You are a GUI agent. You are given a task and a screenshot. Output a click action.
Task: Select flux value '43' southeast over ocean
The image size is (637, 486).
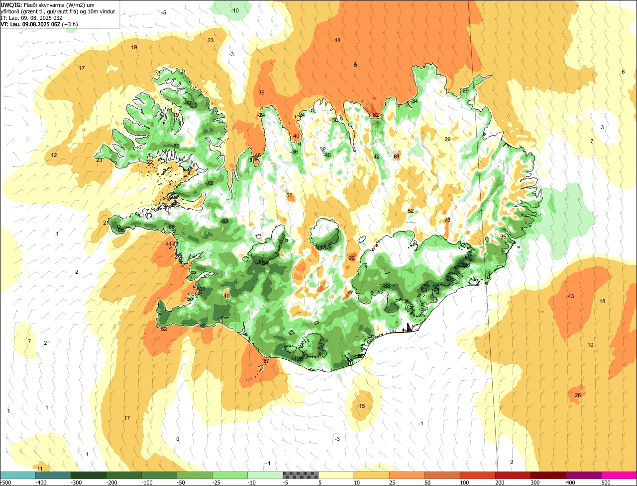(571, 296)
